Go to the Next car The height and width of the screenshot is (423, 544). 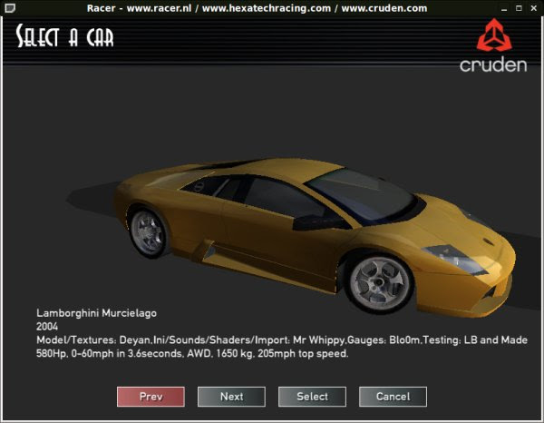(x=231, y=397)
